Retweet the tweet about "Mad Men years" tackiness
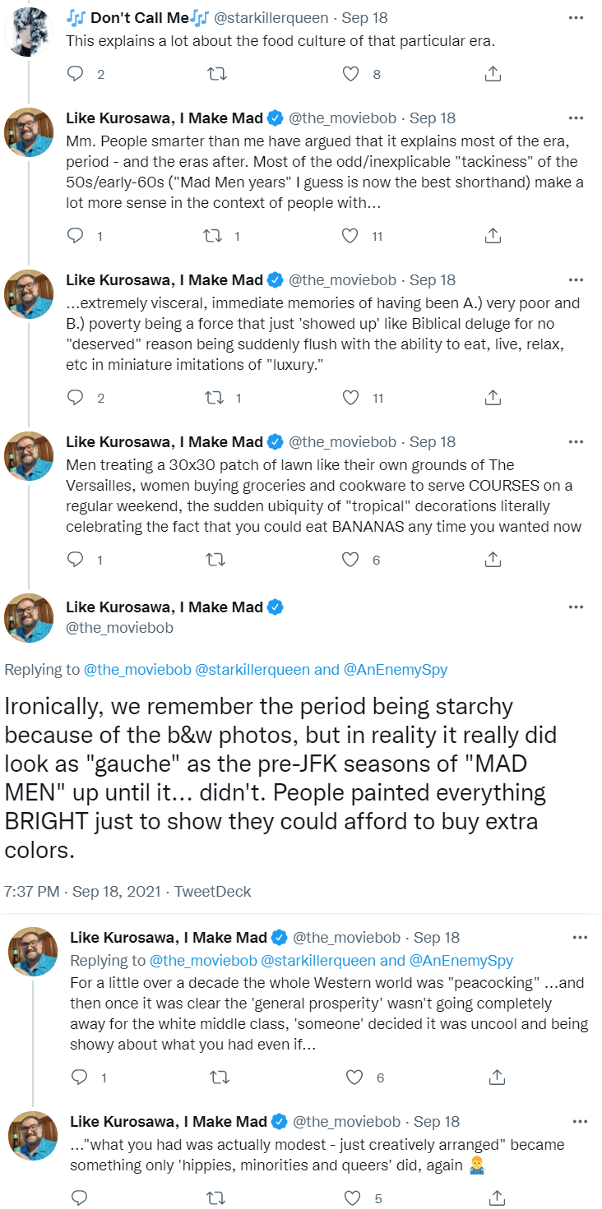The width and height of the screenshot is (602, 1209). coord(211,236)
